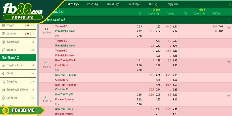The width and height of the screenshot is (232, 116).
Task: Star the Nhà Nghề Mỹ league header
Action: pyautogui.click(x=229, y=20)
